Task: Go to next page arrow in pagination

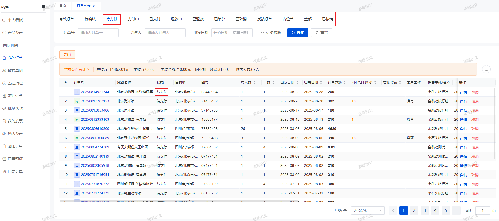Action: coord(456,210)
